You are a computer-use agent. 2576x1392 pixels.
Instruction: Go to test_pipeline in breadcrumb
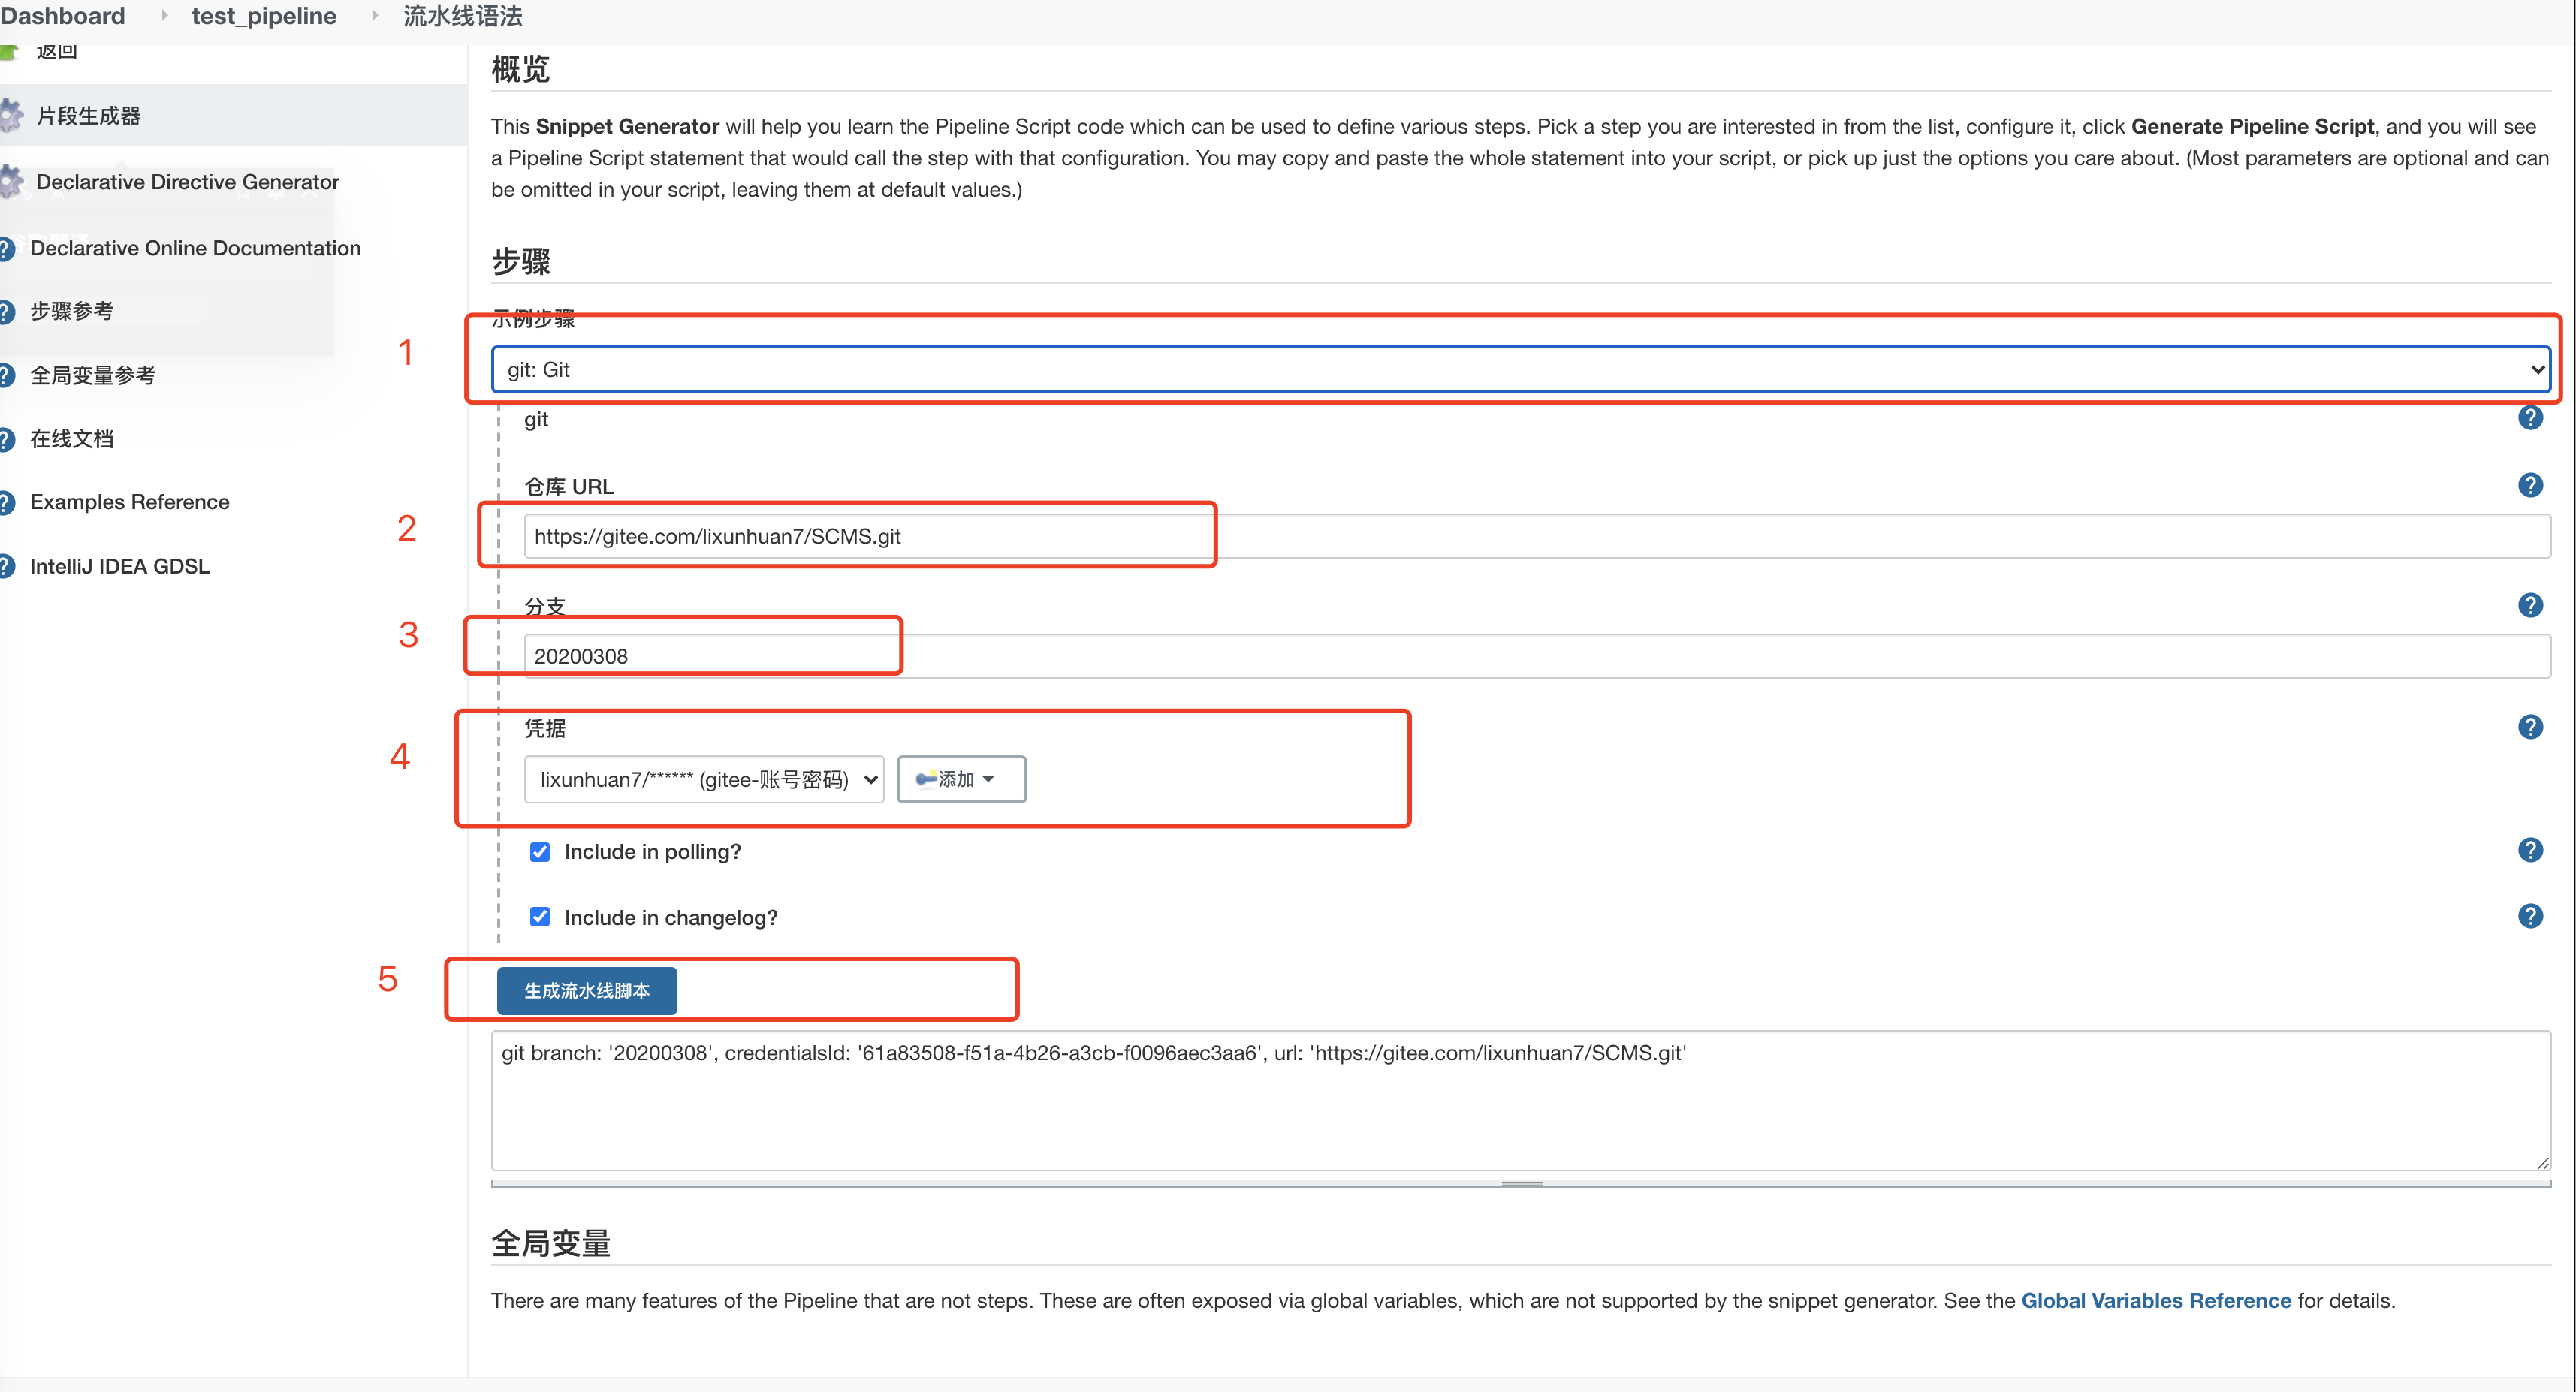(264, 16)
